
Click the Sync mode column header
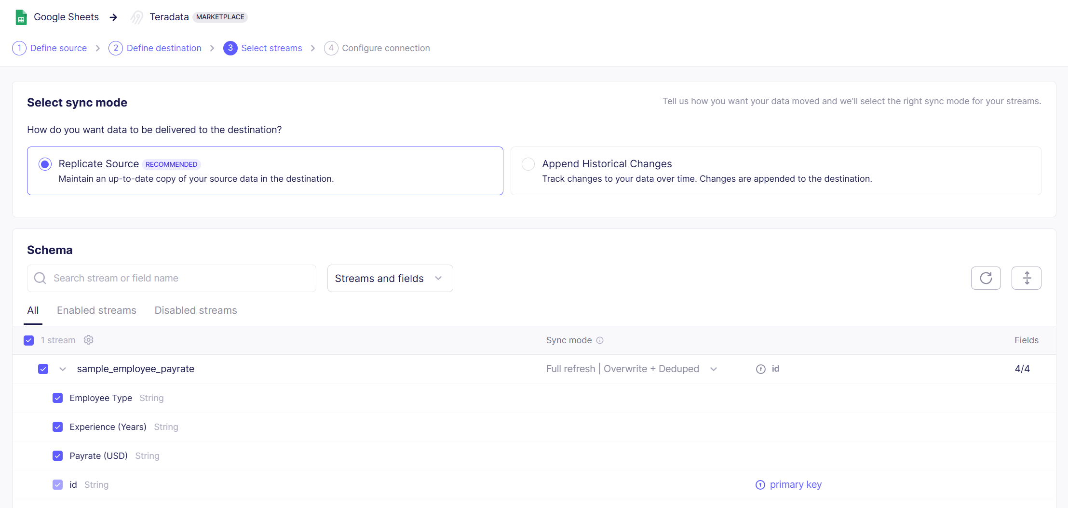[569, 340]
